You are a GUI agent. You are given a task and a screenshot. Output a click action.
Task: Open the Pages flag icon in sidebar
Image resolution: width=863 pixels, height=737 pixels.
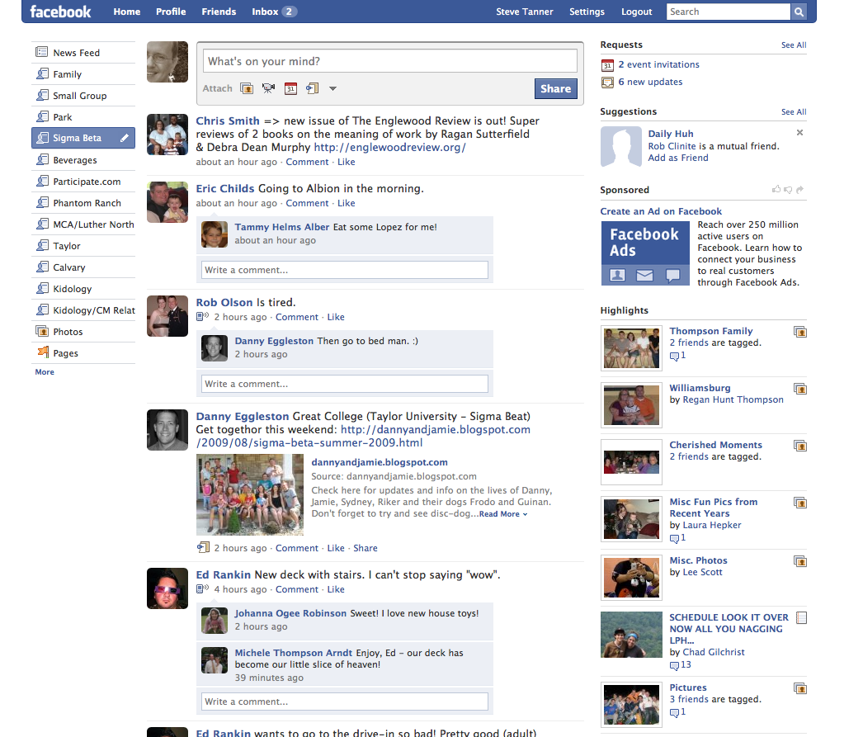(x=42, y=352)
